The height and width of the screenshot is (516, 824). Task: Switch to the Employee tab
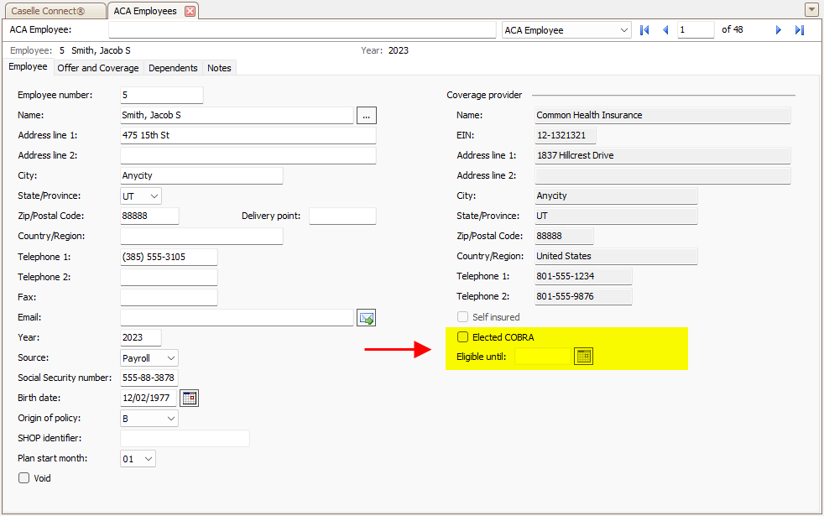28,67
